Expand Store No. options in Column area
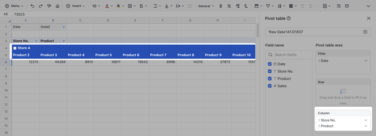The width and height of the screenshot is (376, 136). (366, 120)
